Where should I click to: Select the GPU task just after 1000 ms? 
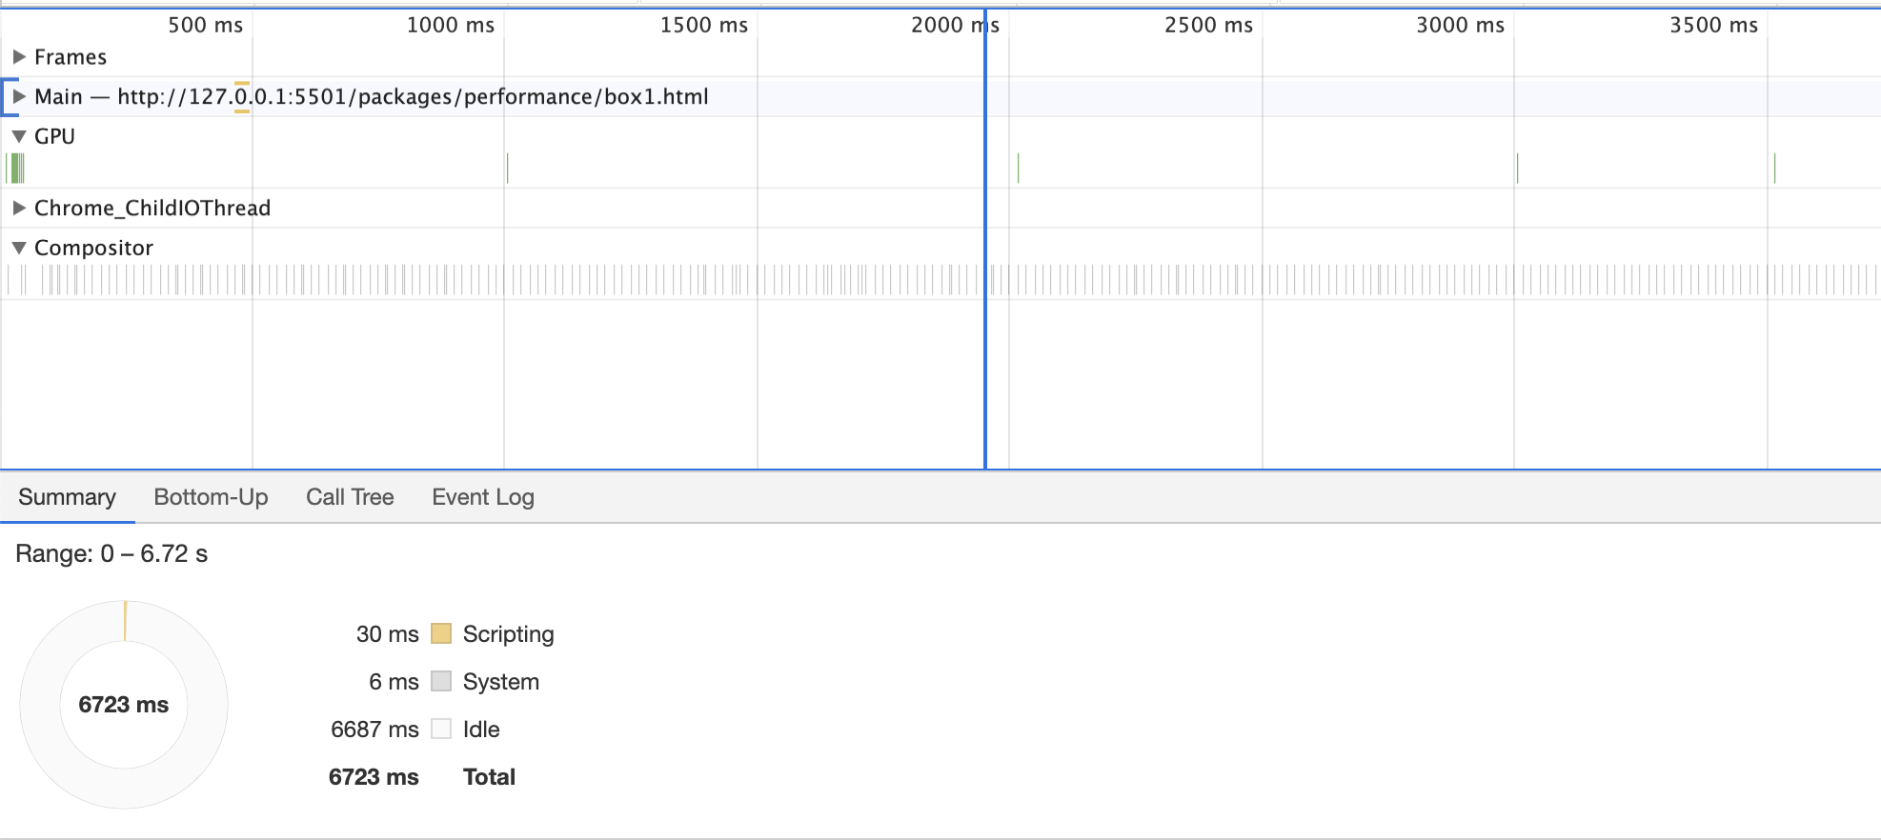[507, 169]
